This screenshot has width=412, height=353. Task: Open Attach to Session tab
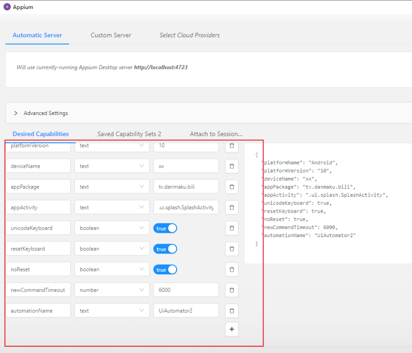coord(216,134)
